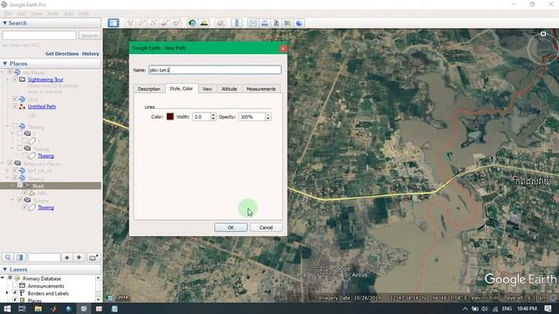The height and width of the screenshot is (314, 559).
Task: Click the Opacity percentage field
Action: click(x=252, y=117)
